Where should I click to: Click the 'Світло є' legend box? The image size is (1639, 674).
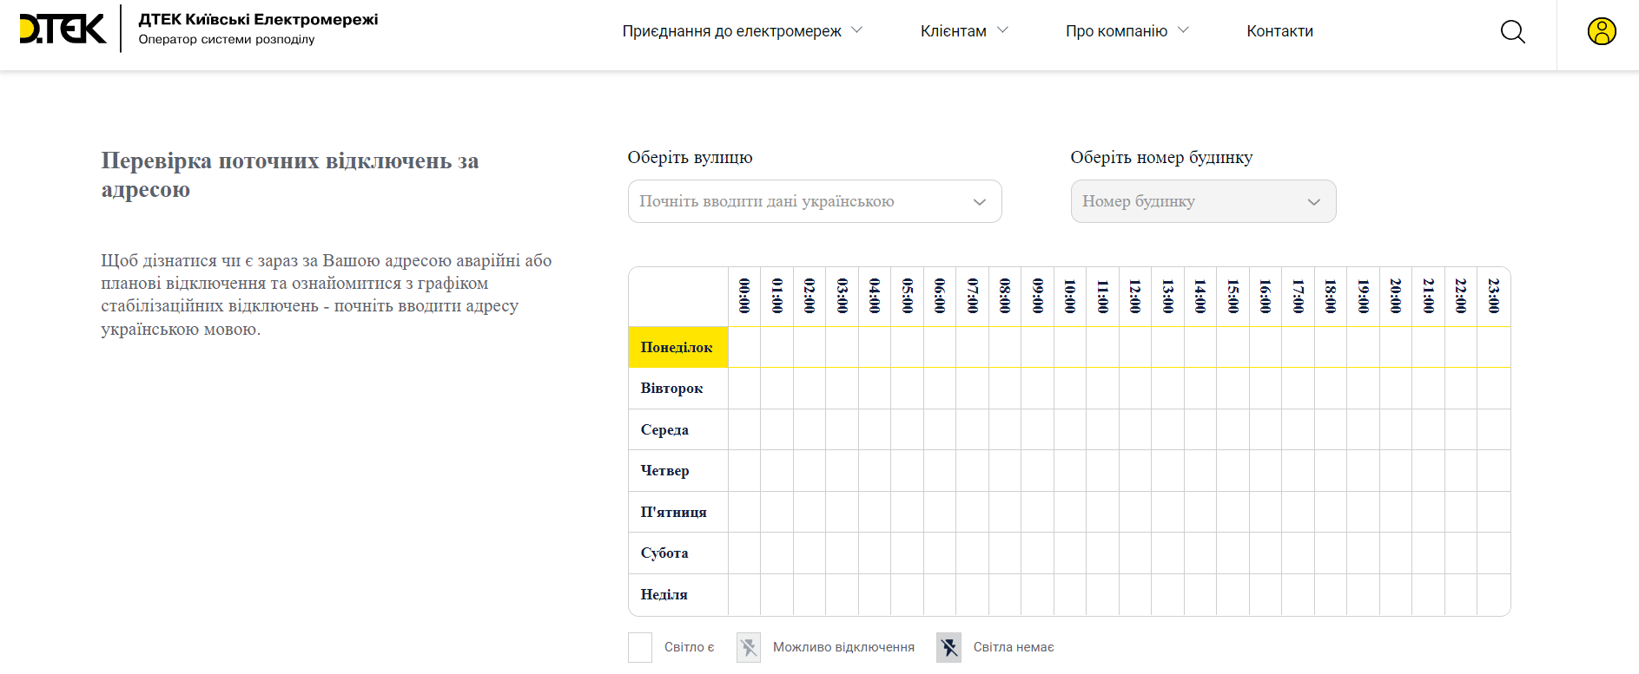coord(640,647)
